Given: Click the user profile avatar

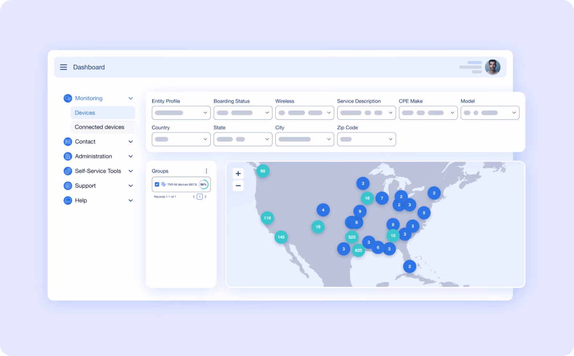Looking at the screenshot, I should click(493, 67).
